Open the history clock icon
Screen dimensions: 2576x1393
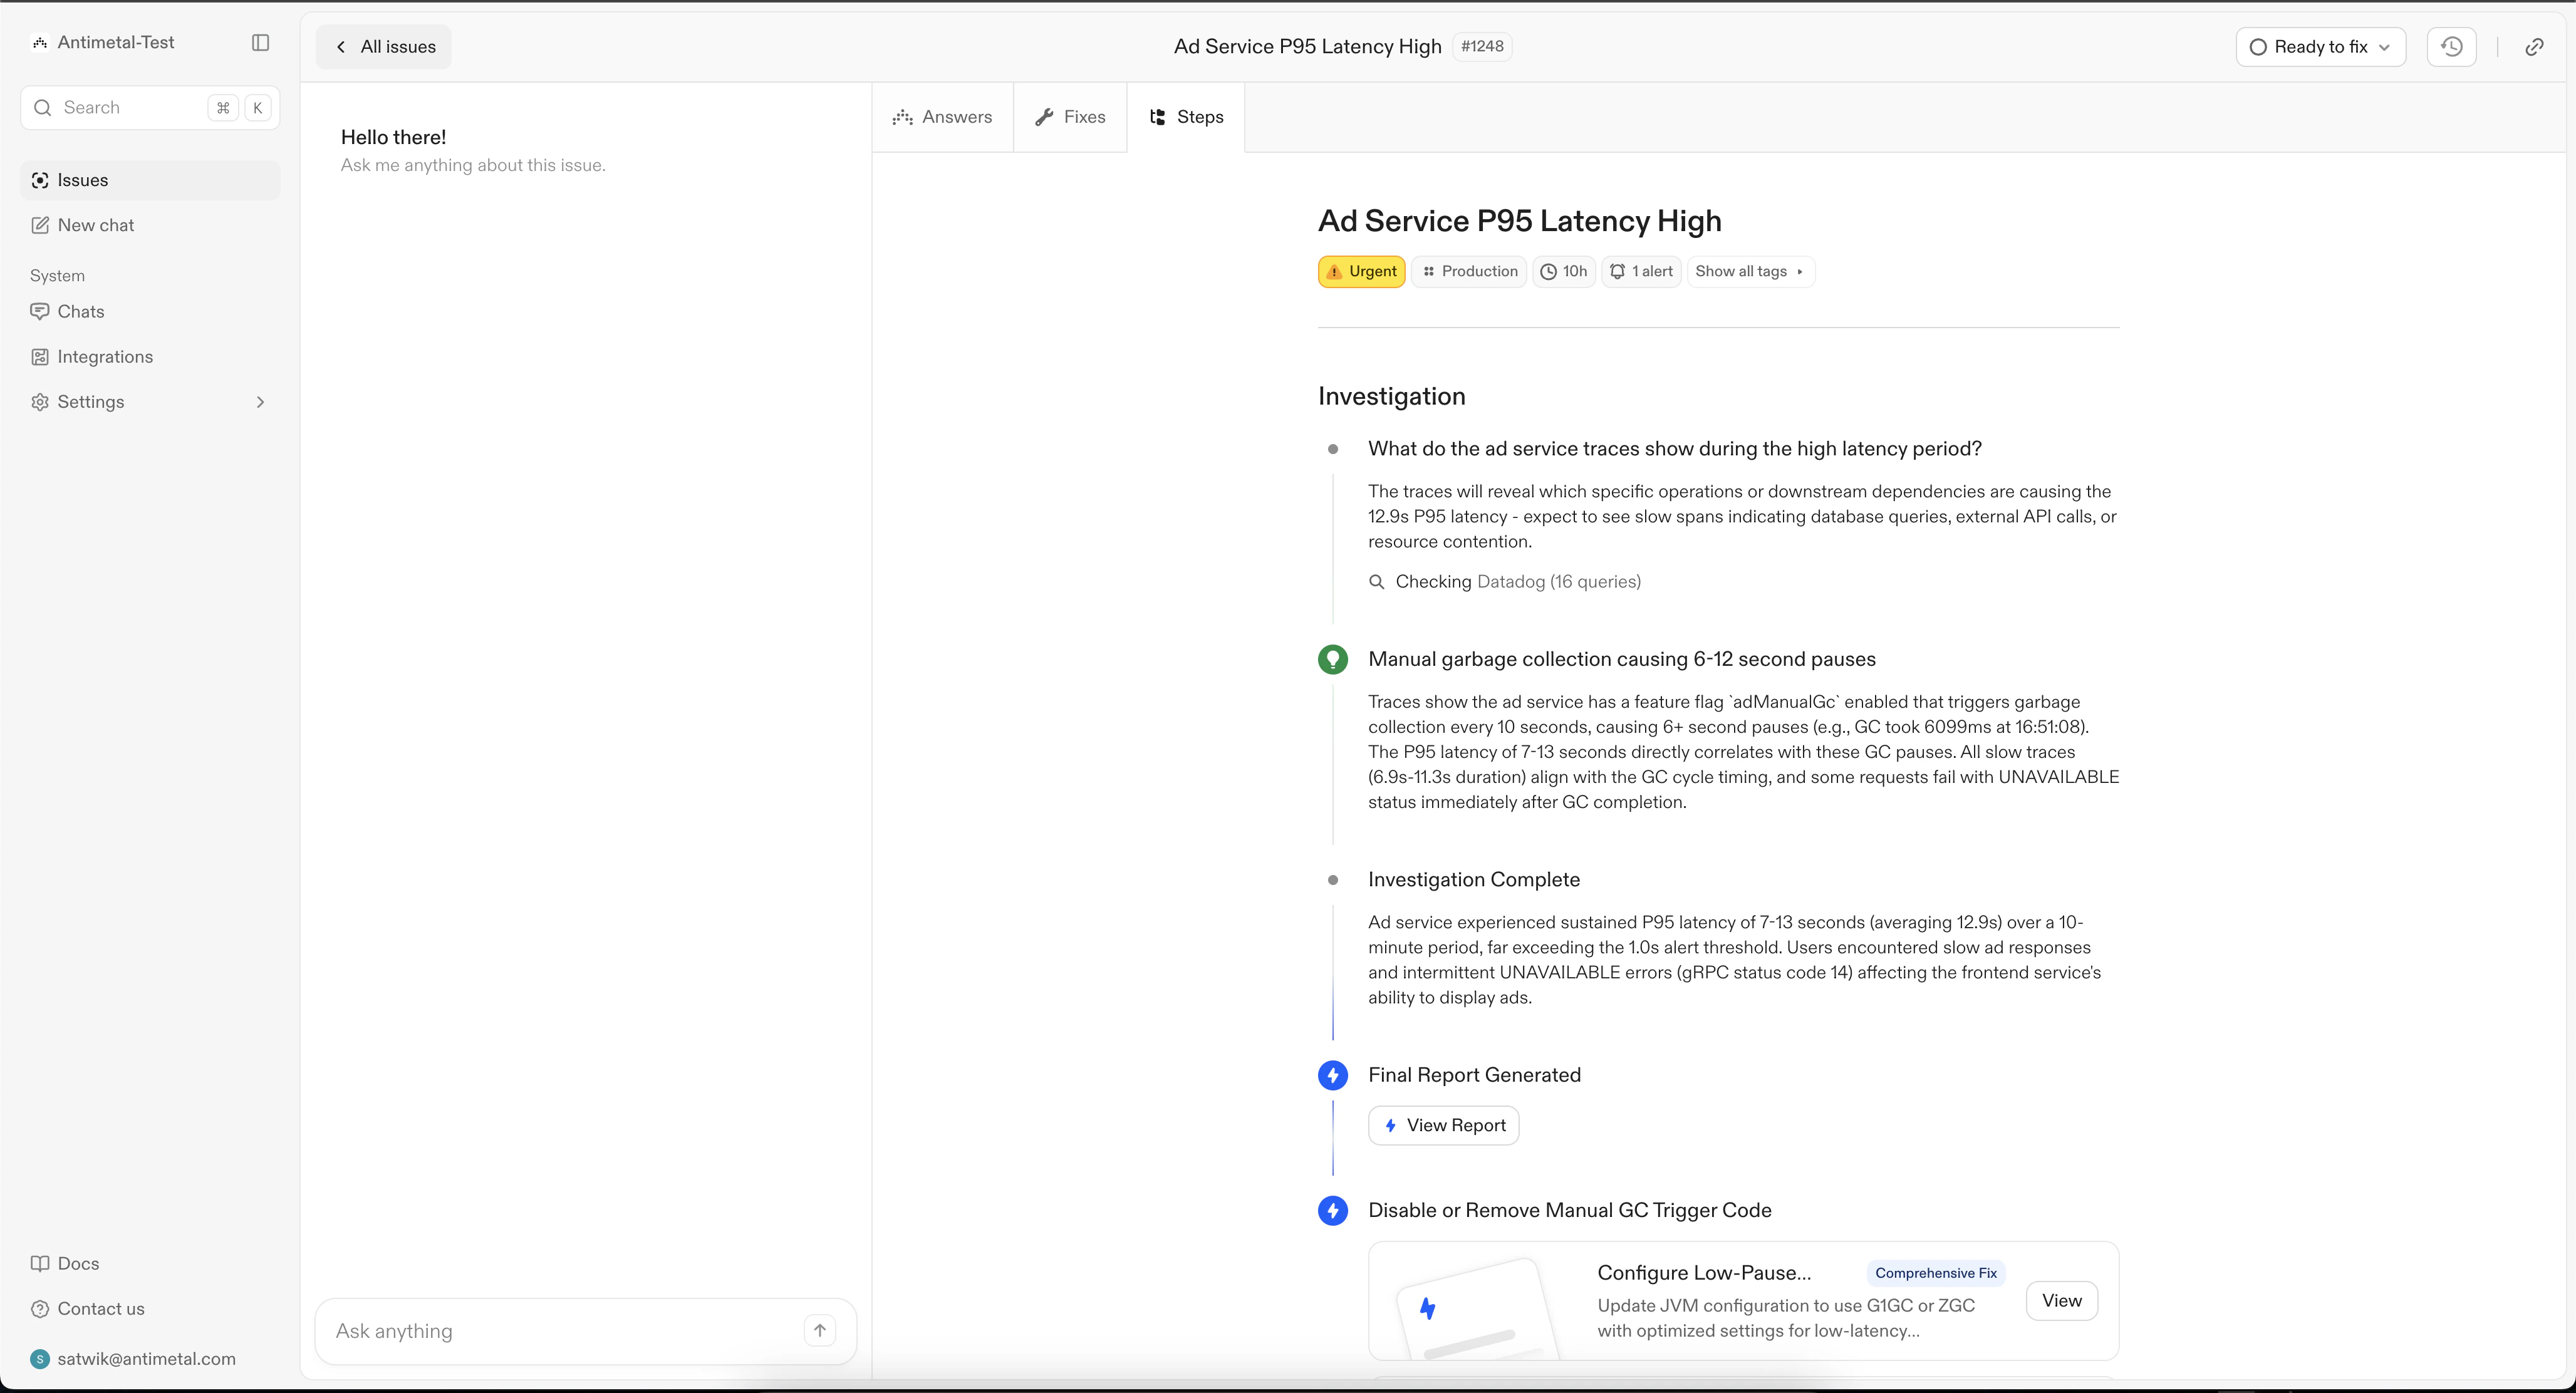2451,47
